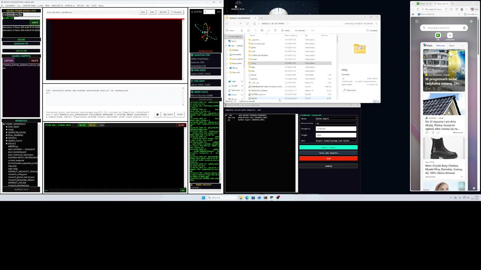481x270 pixels.
Task: Click the Smart Cache panel icon
Action: [x=192, y=92]
